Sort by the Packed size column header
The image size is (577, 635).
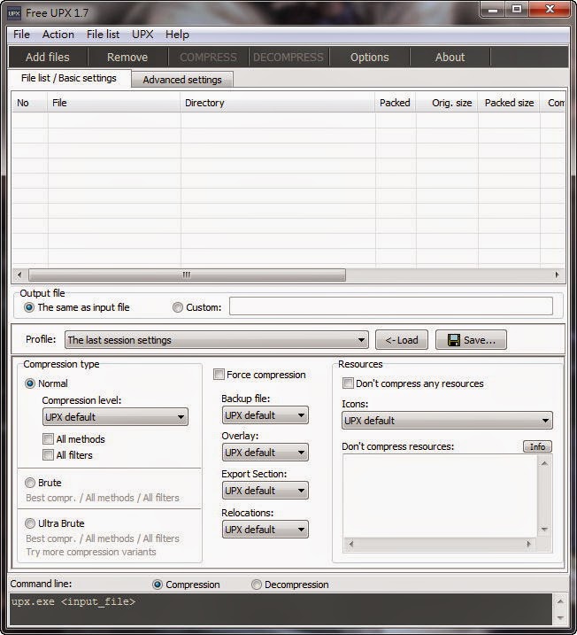pos(509,103)
